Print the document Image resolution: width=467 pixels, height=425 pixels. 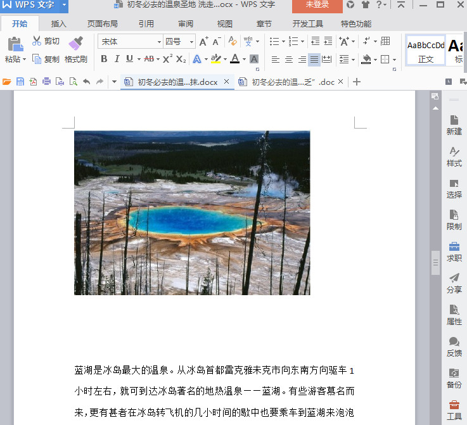(x=46, y=82)
